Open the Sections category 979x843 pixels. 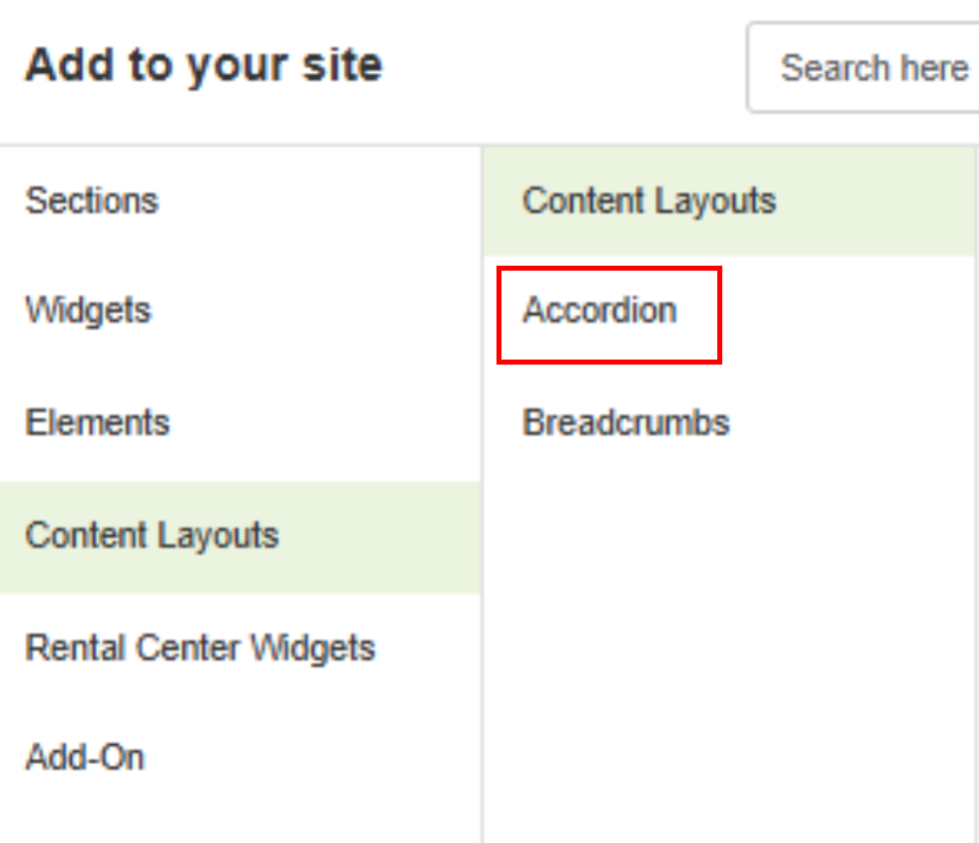click(92, 201)
